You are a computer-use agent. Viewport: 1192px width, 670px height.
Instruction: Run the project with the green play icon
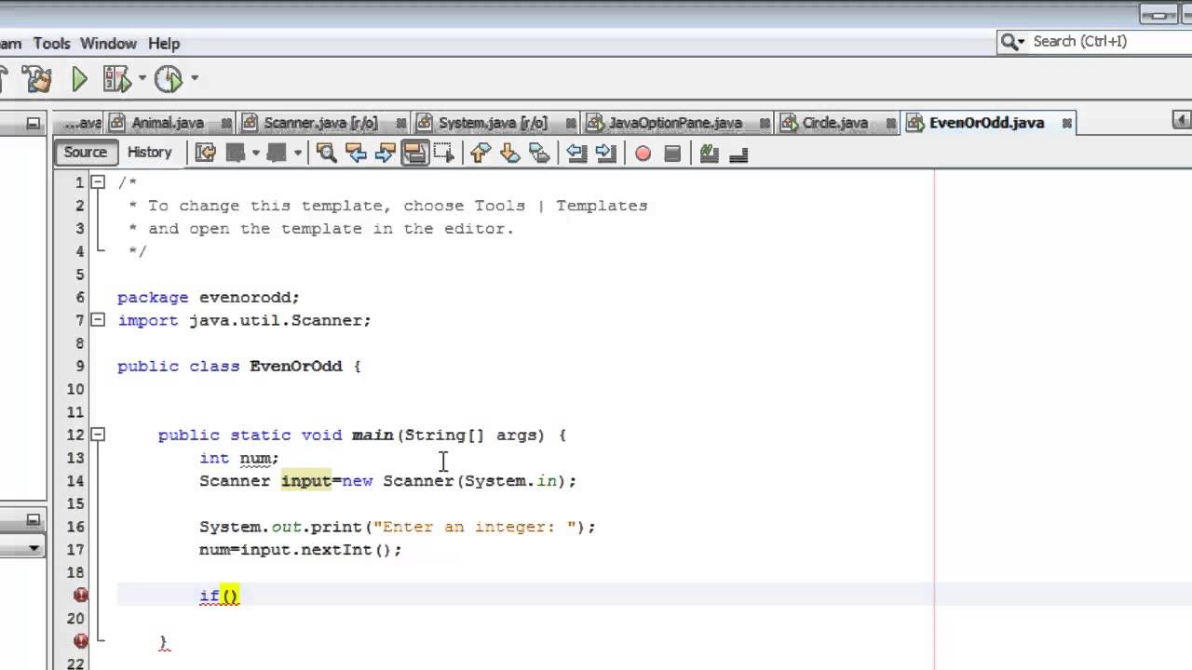tap(79, 80)
